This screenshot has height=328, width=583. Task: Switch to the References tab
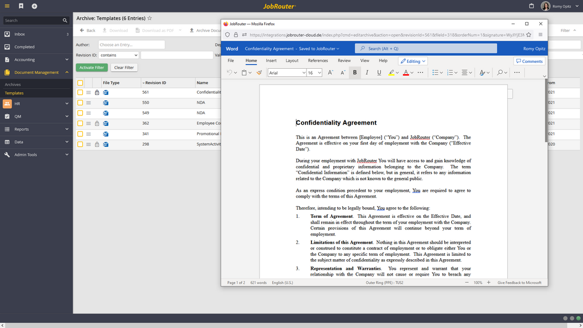318,61
